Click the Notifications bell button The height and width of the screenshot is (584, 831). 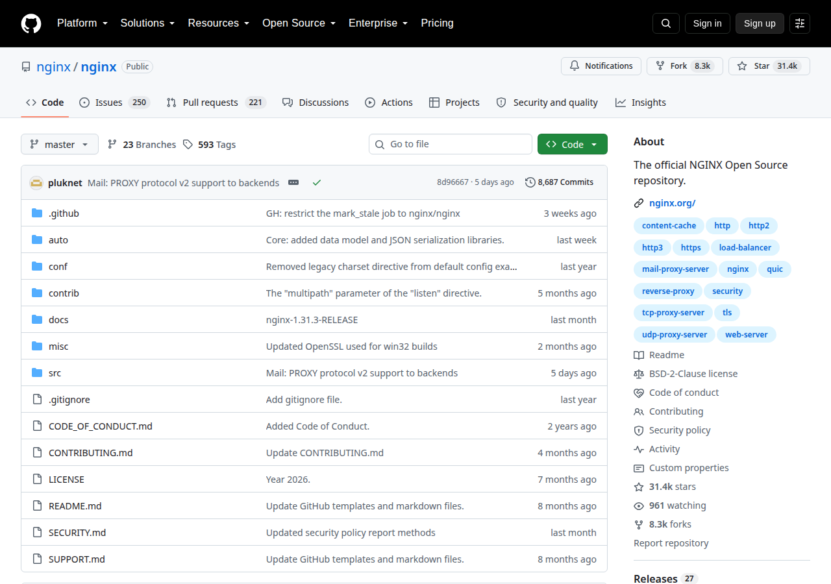click(601, 66)
